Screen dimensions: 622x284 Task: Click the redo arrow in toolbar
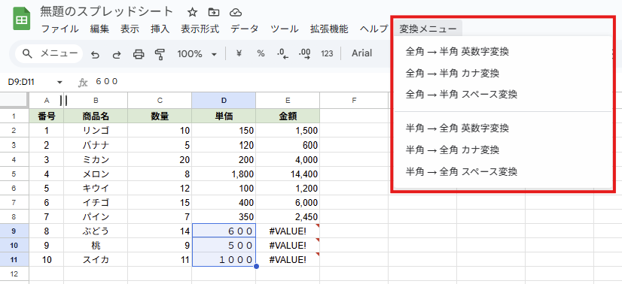point(117,54)
